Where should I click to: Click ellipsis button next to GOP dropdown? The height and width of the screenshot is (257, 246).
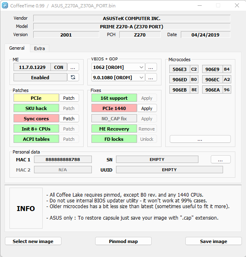(151, 77)
